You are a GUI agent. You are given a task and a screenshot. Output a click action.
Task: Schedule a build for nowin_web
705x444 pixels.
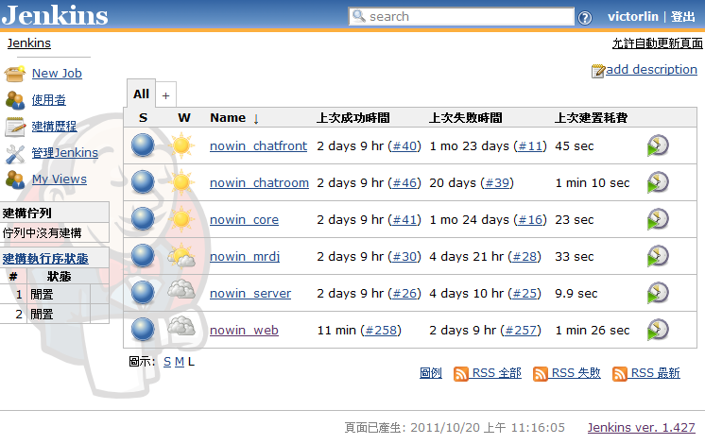(658, 330)
